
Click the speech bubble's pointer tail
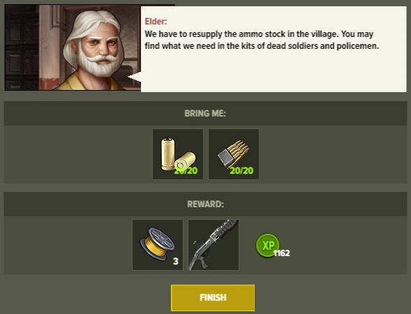click(134, 77)
